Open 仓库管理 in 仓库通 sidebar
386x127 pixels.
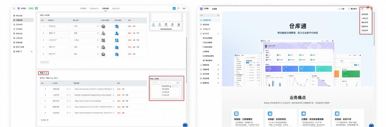tap(206, 51)
